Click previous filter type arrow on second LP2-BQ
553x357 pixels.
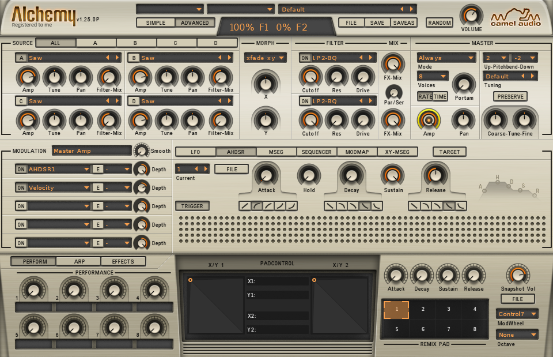(361, 101)
